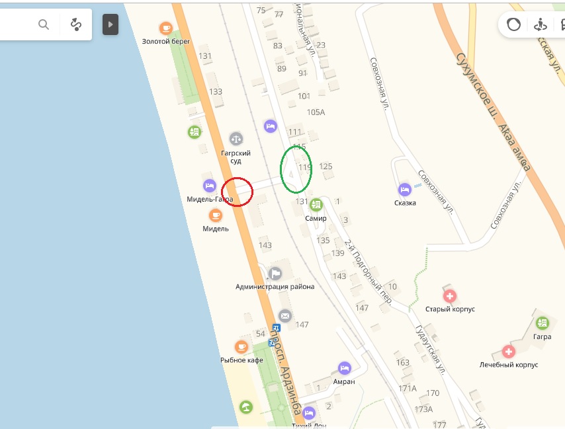Screen dimensions: 565x429
Task: Click the Мидель cafe marker
Action: pyautogui.click(x=216, y=215)
